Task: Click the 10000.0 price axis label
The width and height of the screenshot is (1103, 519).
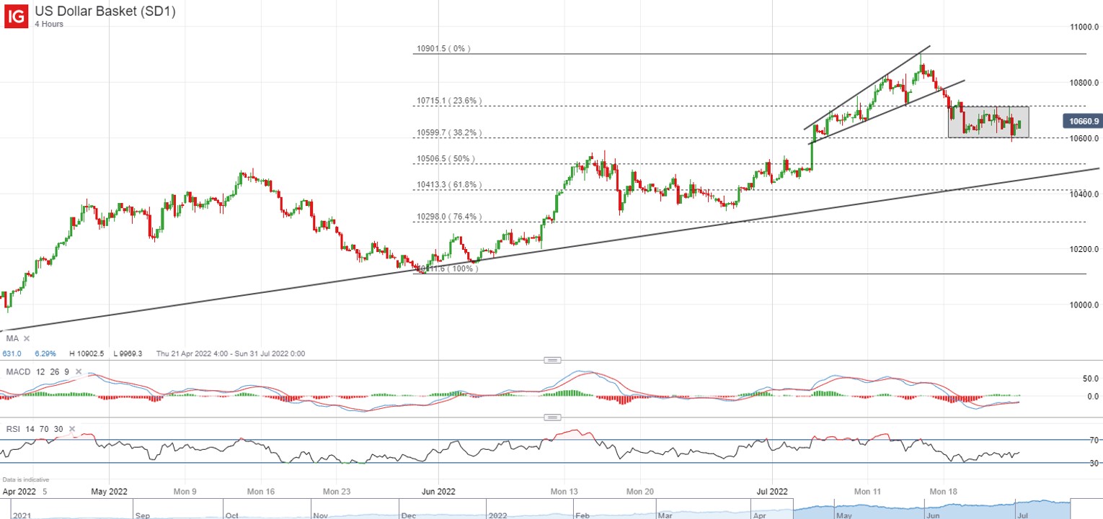Action: pyautogui.click(x=1084, y=304)
